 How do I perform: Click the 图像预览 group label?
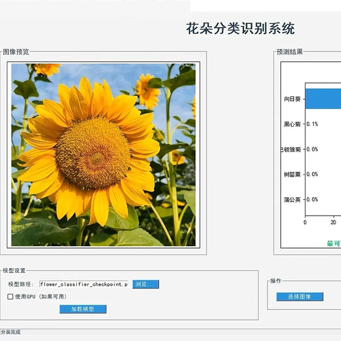point(16,52)
